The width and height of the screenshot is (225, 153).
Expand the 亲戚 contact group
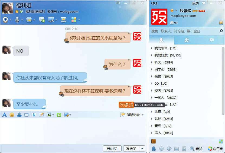click(152, 76)
